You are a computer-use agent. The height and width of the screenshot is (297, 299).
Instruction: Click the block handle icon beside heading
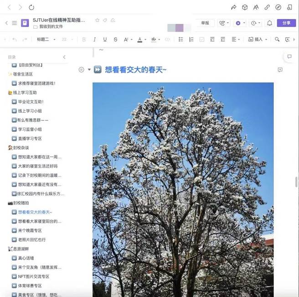(81, 70)
